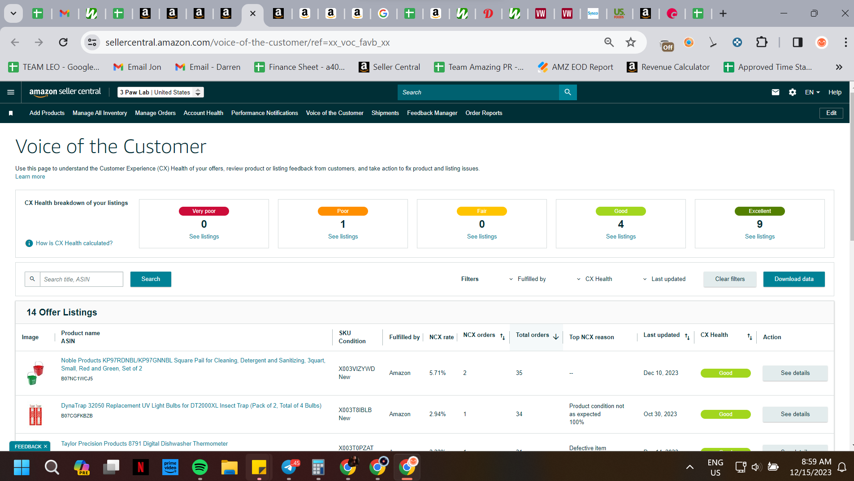Open the Learn more link
Viewport: 854px width, 481px height.
pyautogui.click(x=30, y=177)
